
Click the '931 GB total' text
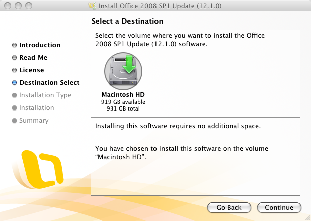(x=123, y=108)
